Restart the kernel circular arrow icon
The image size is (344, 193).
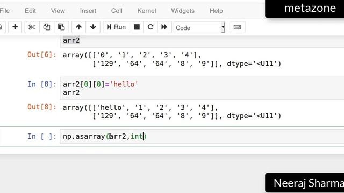coord(150,27)
